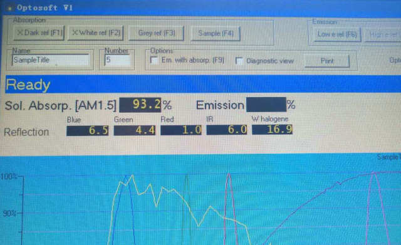Click the blue Ready status bar
Screen dimensions: 401x245
pyautogui.click(x=203, y=84)
